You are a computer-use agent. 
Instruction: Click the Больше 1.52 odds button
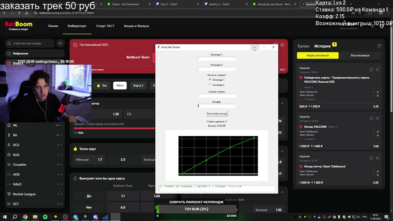point(269,210)
